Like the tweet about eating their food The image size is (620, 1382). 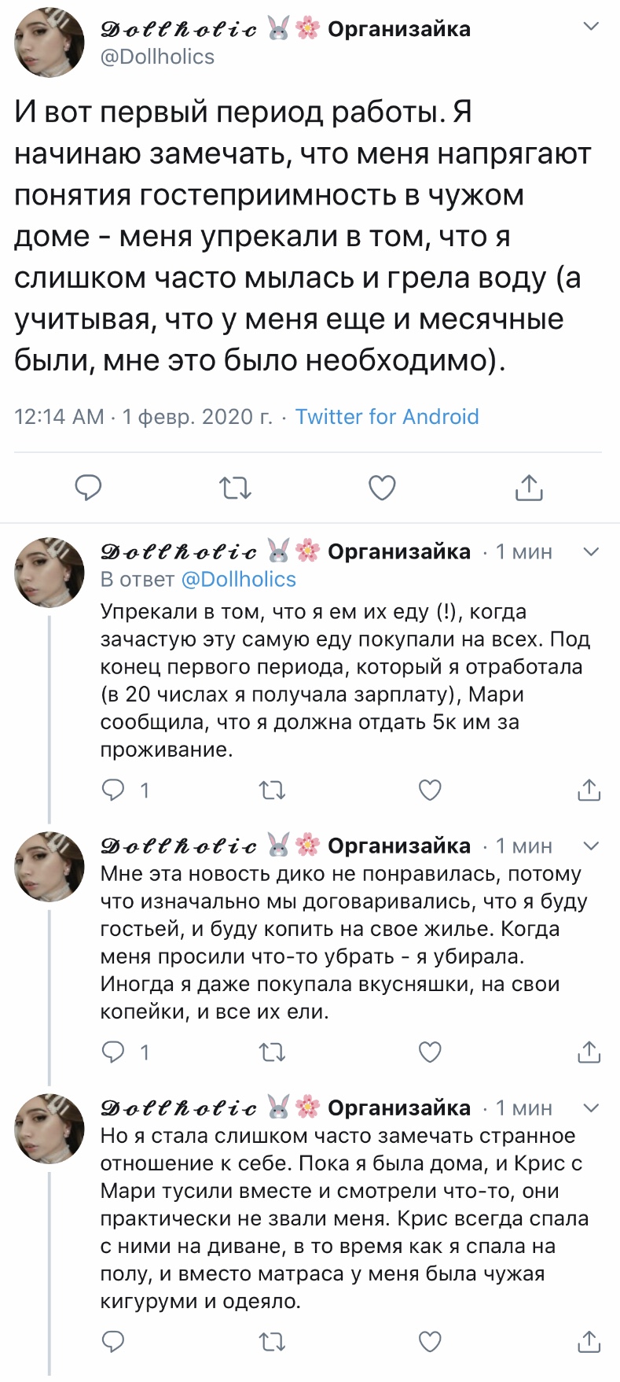point(430,790)
